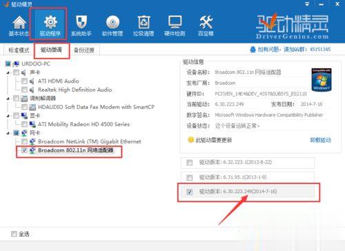
Task: Toggle the URDOO-PC root checkbox
Action: pyautogui.click(x=8, y=63)
